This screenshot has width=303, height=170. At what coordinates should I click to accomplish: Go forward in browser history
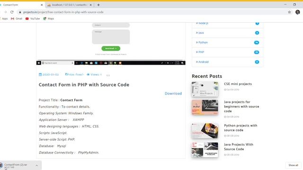click(5, 12)
